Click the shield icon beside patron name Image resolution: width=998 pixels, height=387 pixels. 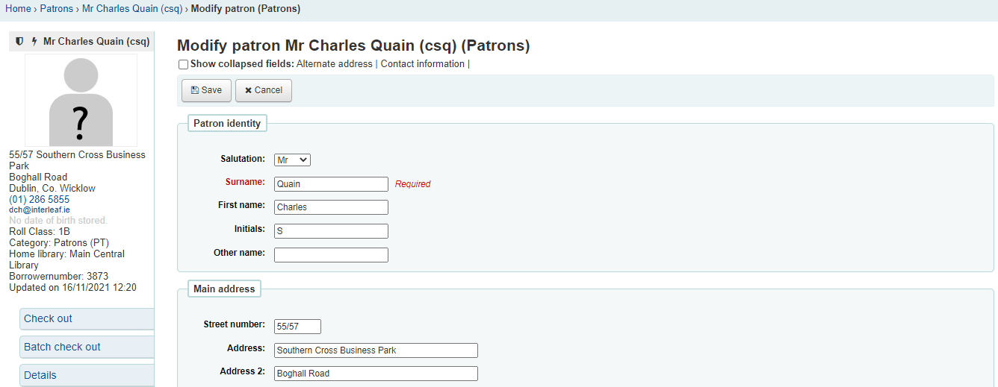click(19, 42)
